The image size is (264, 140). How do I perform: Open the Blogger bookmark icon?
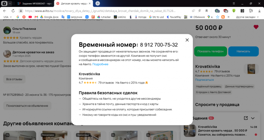point(223,17)
